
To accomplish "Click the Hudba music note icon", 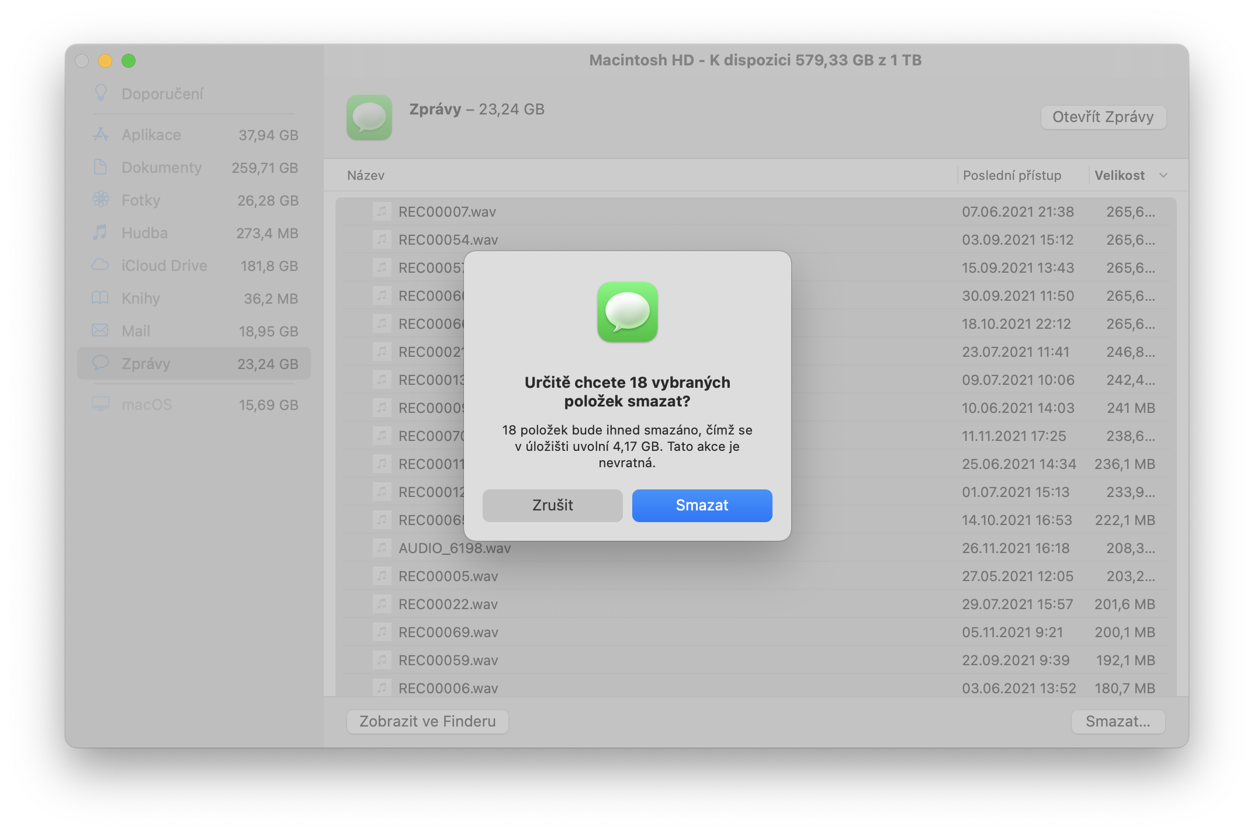I will [x=101, y=232].
